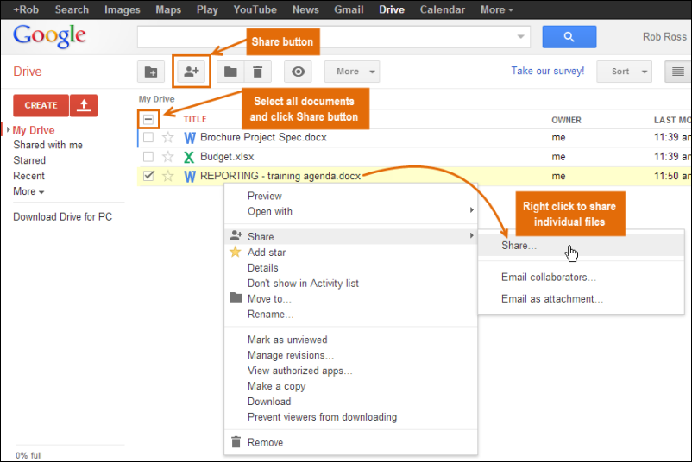This screenshot has width=692, height=462.
Task: Select View authorized apps...
Action: point(299,371)
